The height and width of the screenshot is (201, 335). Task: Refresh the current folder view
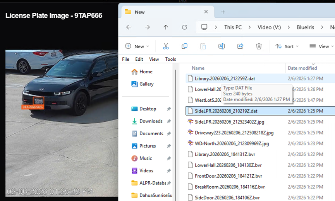click(x=184, y=27)
